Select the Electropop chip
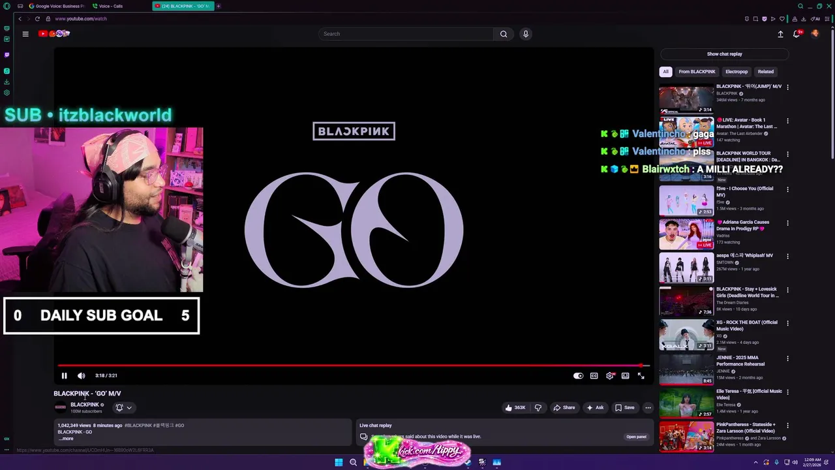The image size is (835, 470). pos(736,72)
